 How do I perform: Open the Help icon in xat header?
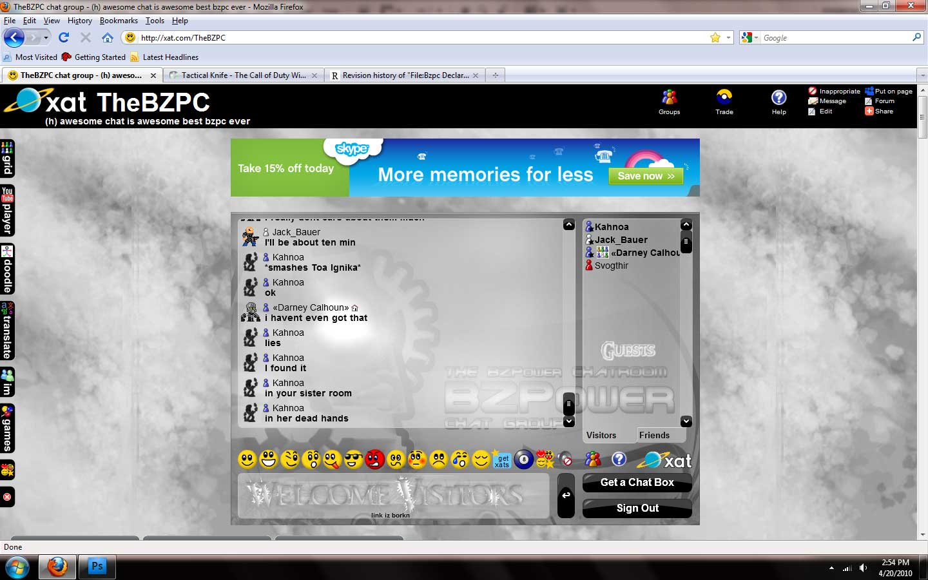click(x=779, y=102)
